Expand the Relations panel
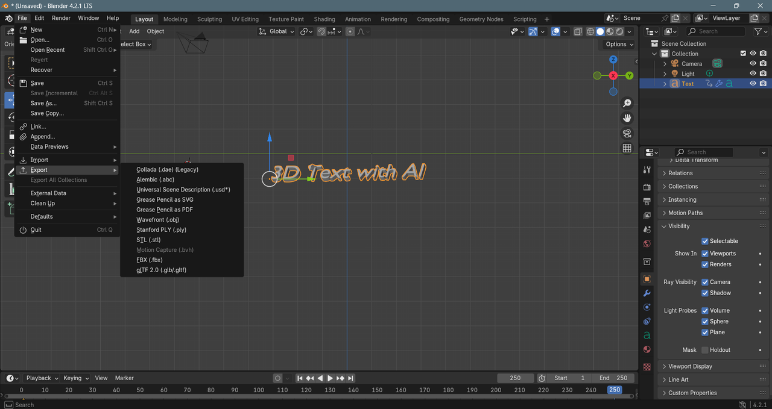772x409 pixels. click(x=714, y=173)
